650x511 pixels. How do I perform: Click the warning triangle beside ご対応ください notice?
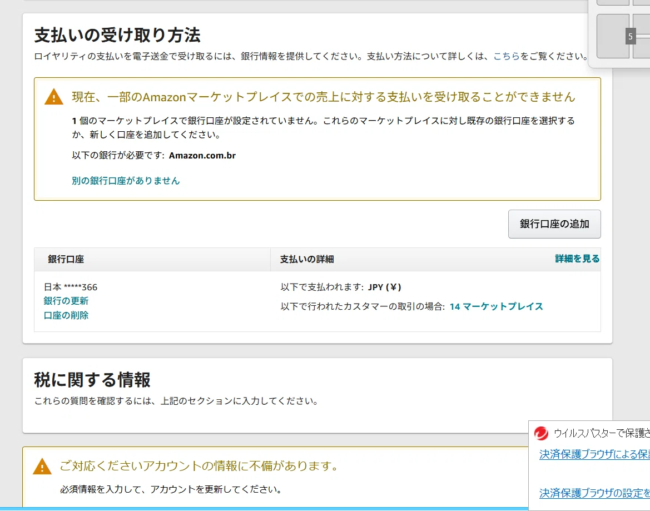click(x=42, y=467)
